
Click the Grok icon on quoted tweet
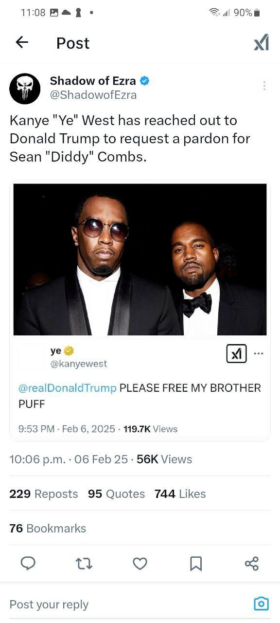(236, 354)
